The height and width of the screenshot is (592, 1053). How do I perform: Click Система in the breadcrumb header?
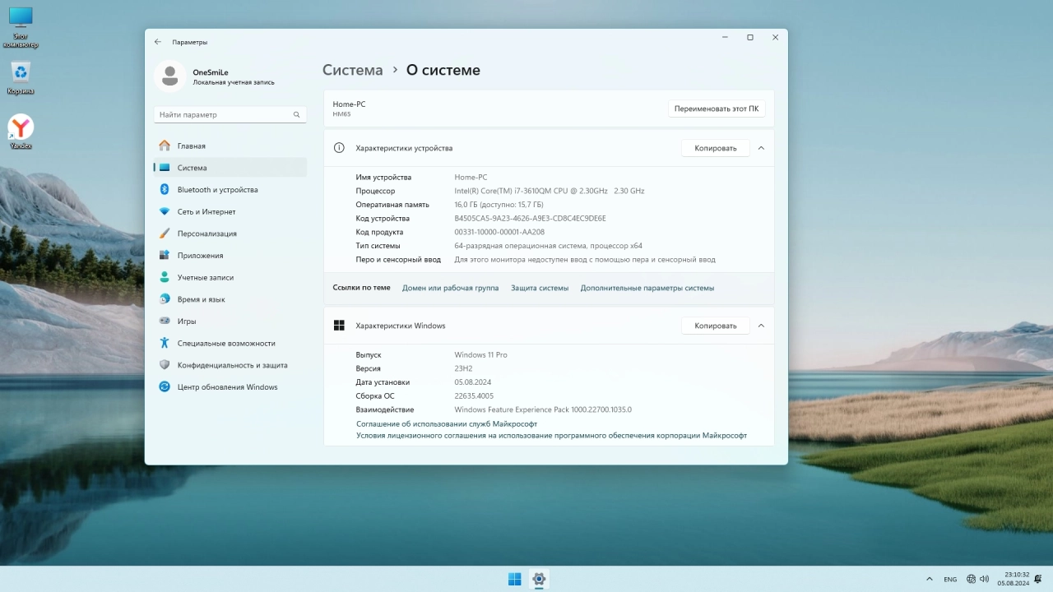click(x=352, y=71)
